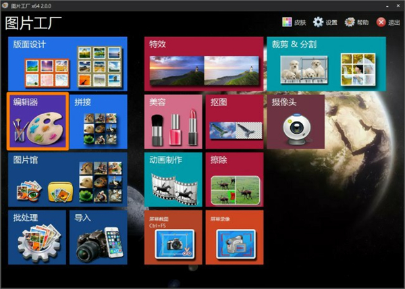Open the 图片馆 picture gallery tile
The image size is (405, 289).
[67, 180]
